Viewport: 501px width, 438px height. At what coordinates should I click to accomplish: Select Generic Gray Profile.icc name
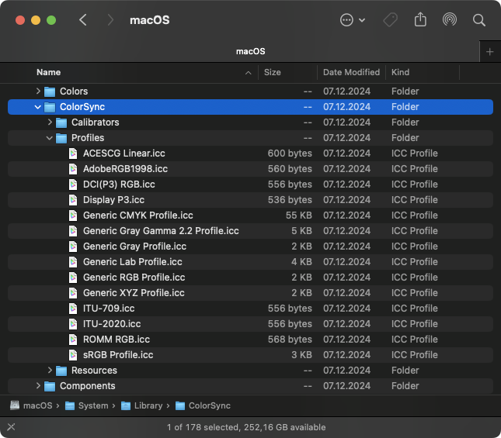pos(134,247)
